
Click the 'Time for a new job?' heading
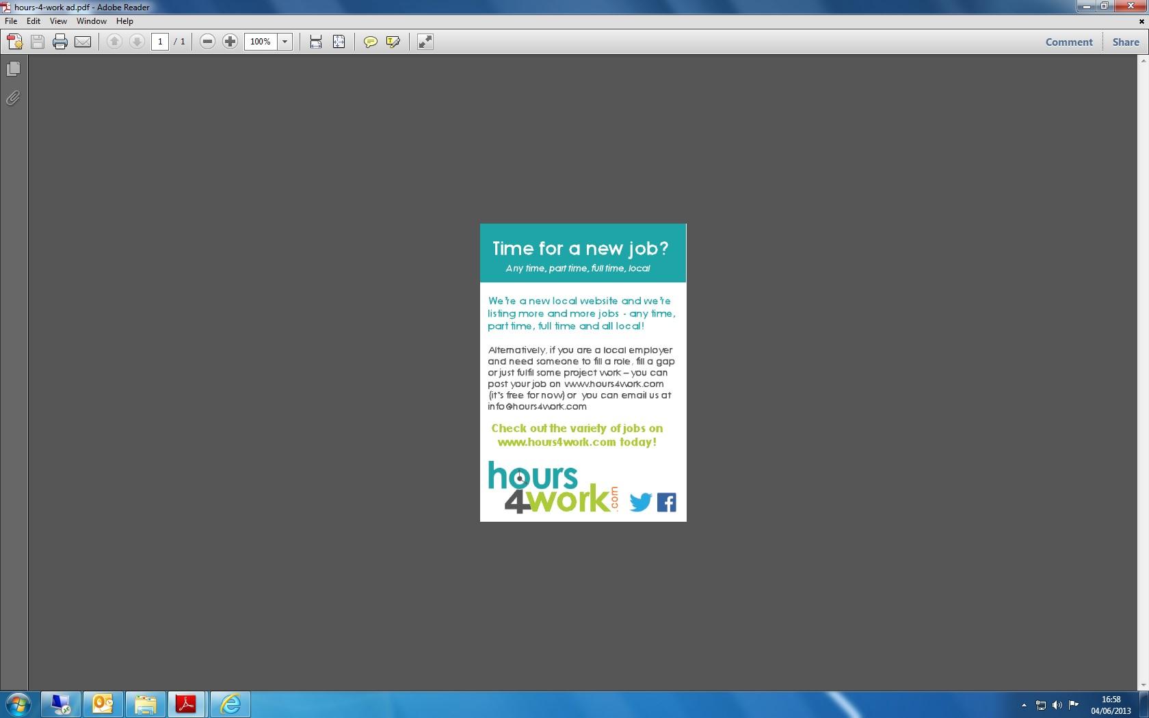tap(581, 248)
